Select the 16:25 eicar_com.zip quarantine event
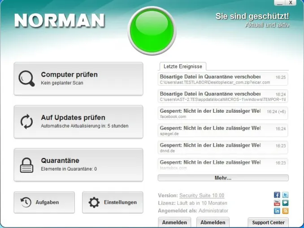 [223, 79]
